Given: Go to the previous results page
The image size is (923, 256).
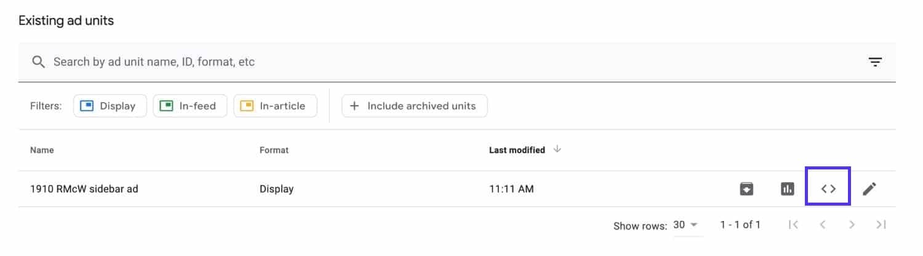Looking at the screenshot, I should pos(823,225).
